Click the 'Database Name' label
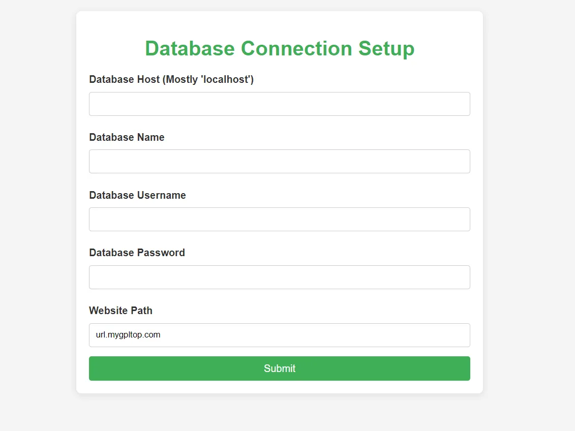The height and width of the screenshot is (431, 575). (x=127, y=137)
